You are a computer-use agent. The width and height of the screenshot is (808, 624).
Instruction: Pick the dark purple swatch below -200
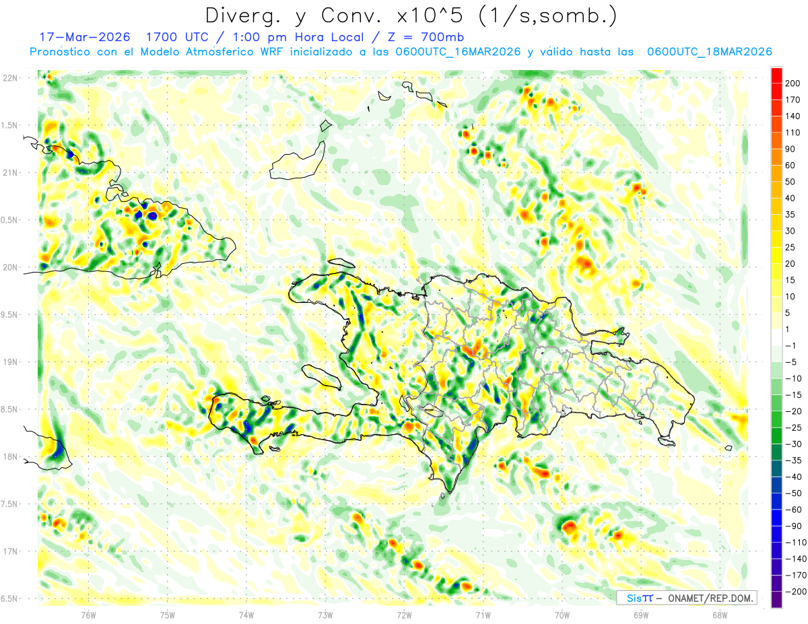(x=776, y=600)
